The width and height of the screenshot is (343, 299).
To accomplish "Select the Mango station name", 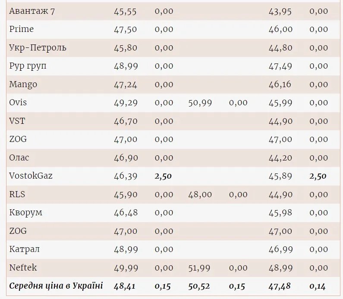I will (23, 84).
